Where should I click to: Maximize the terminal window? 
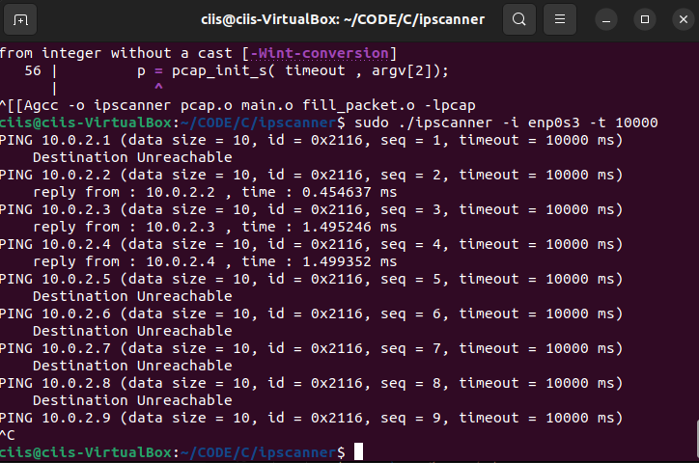pyautogui.click(x=645, y=19)
